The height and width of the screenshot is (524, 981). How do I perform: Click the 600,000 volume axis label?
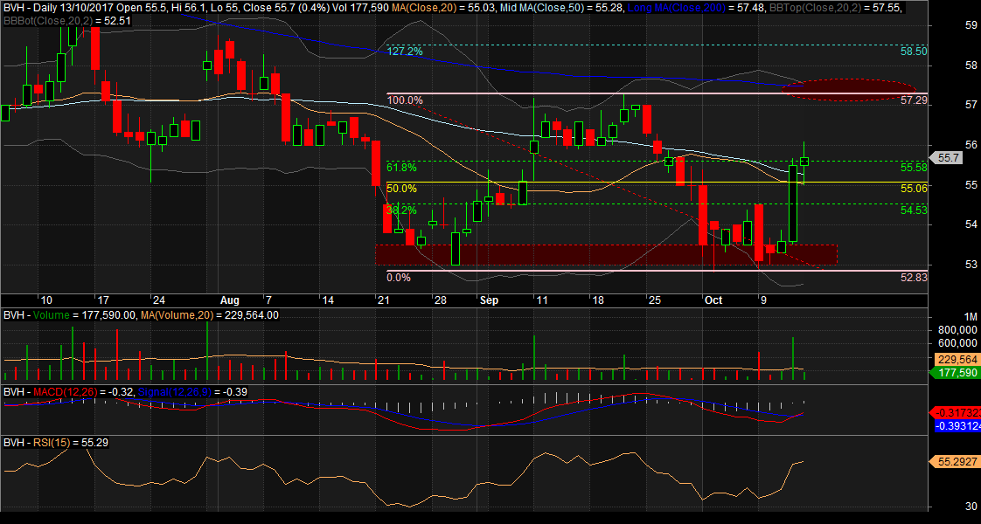tap(957, 343)
